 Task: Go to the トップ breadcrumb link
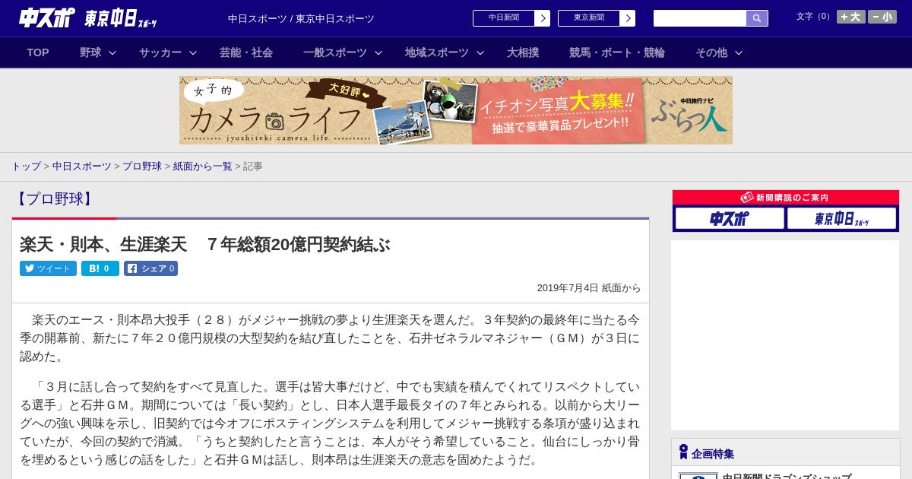(x=26, y=166)
